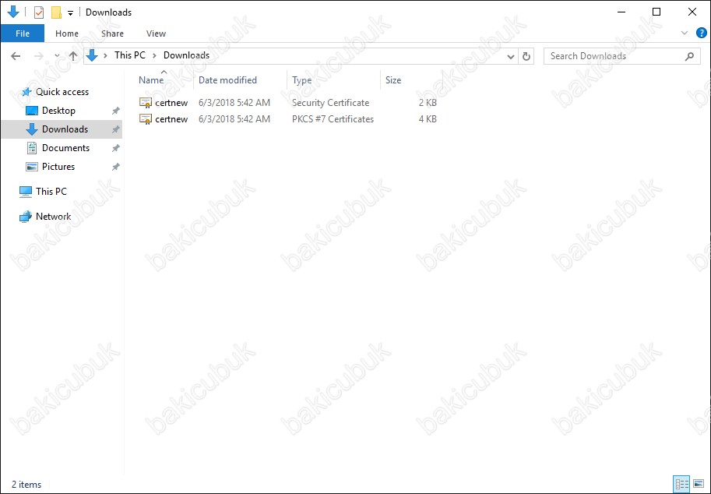Open address bar previous locations dropdown
The image size is (711, 494).
(511, 56)
